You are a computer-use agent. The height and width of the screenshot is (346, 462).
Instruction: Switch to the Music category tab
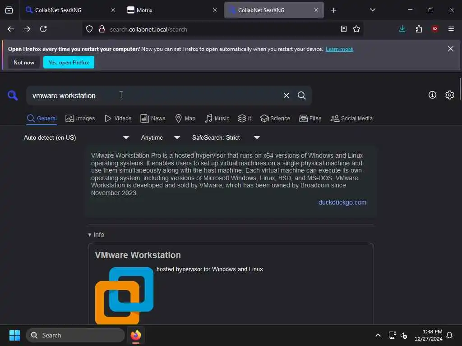(217, 118)
